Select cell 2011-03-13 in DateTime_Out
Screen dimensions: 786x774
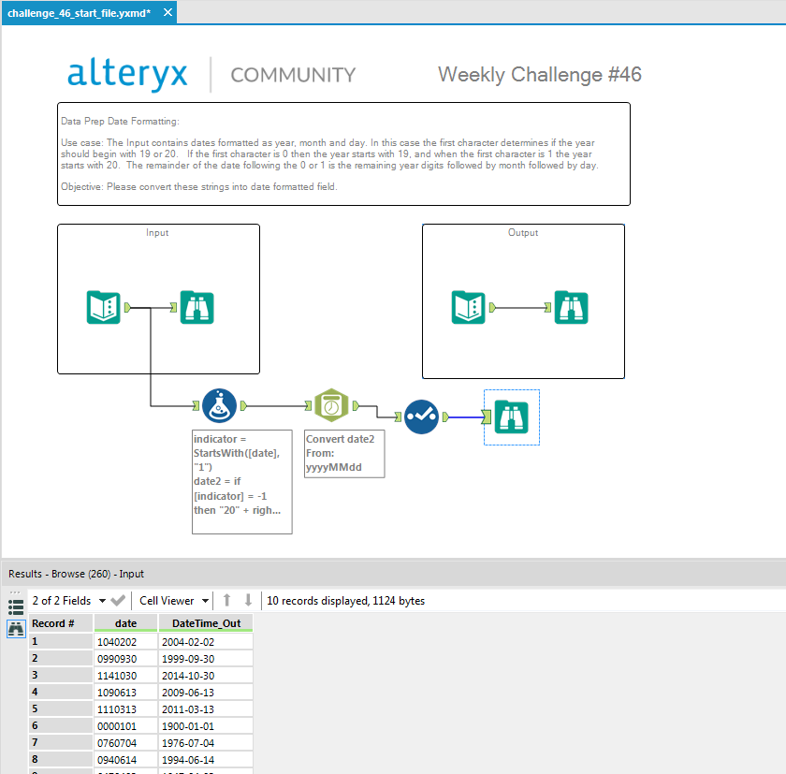pos(206,709)
